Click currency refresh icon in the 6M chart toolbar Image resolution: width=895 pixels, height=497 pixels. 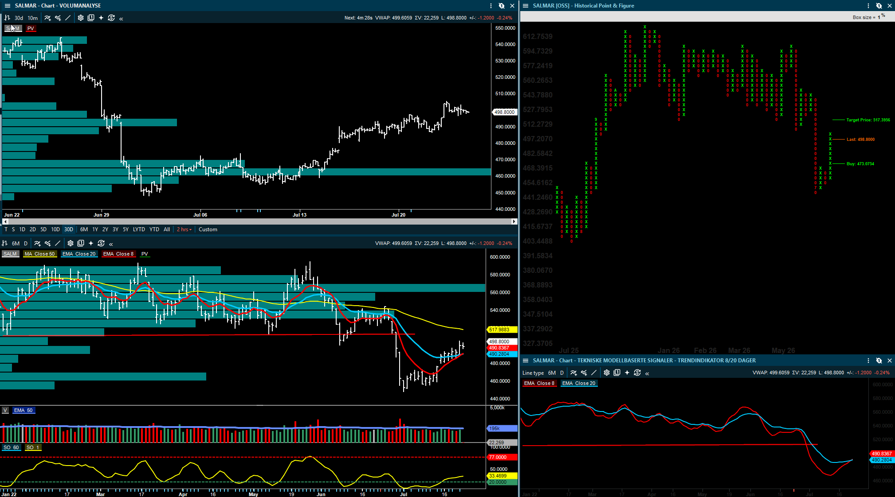[101, 243]
